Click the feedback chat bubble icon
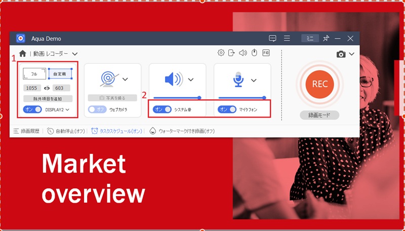The height and width of the screenshot is (231, 405). coord(272,38)
